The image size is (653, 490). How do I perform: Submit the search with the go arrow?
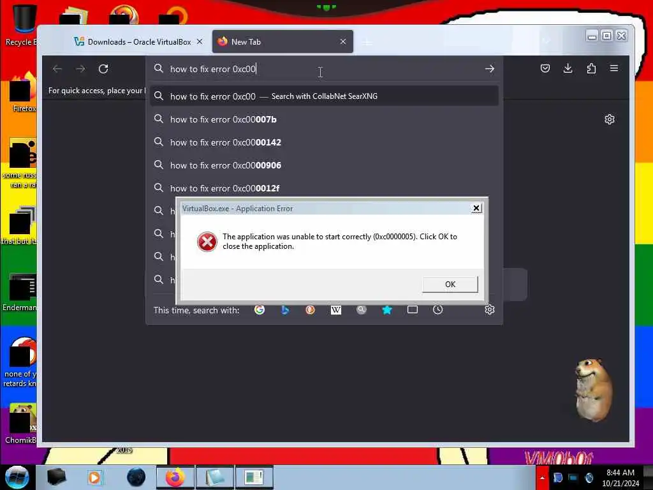pos(489,69)
